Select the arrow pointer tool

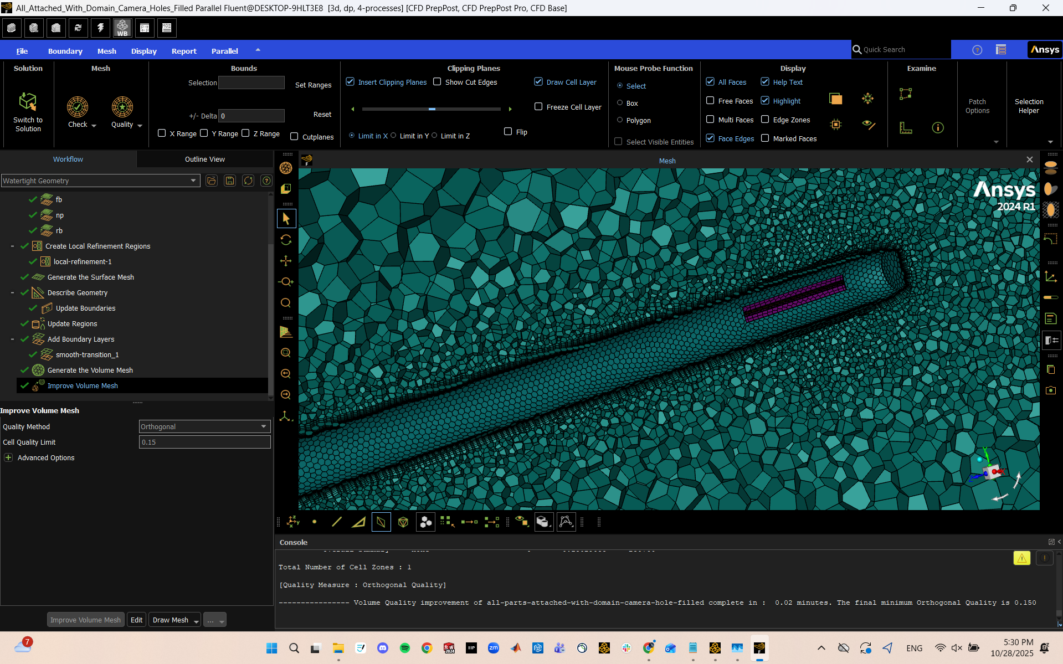coord(286,219)
